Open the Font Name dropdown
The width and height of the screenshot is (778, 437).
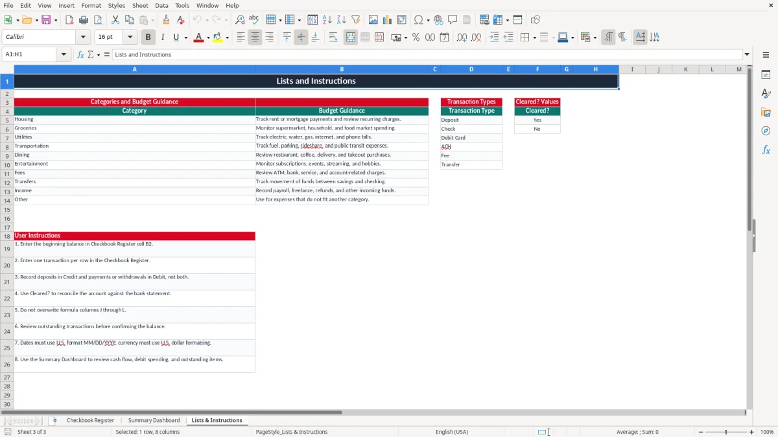(x=83, y=38)
